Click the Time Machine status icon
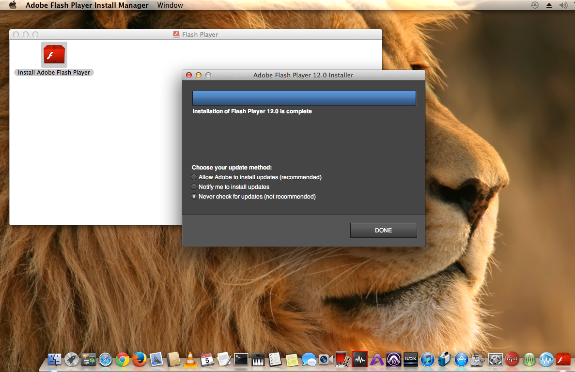The image size is (575, 372). pyautogui.click(x=535, y=5)
